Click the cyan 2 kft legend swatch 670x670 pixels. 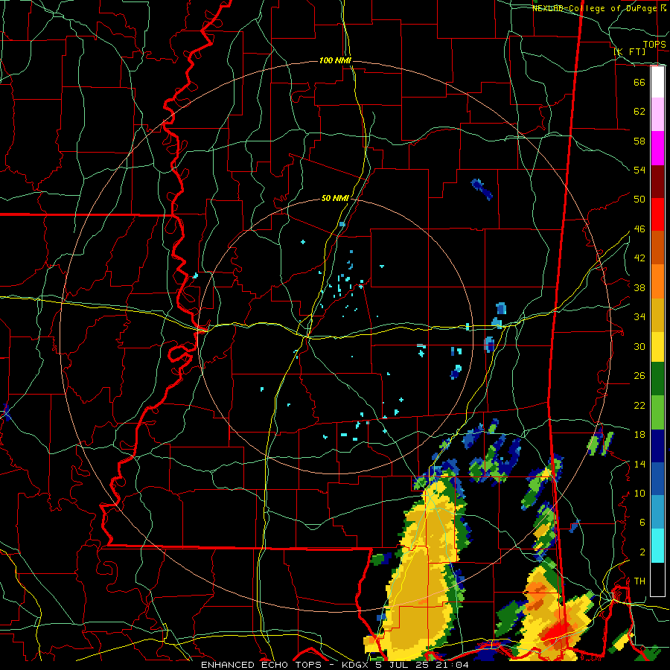(657, 545)
